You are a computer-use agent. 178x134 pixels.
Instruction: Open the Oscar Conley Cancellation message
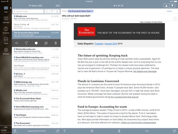pyautogui.click(x=36, y=27)
